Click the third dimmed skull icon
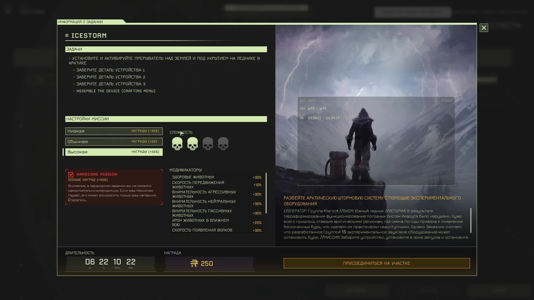 [208, 144]
